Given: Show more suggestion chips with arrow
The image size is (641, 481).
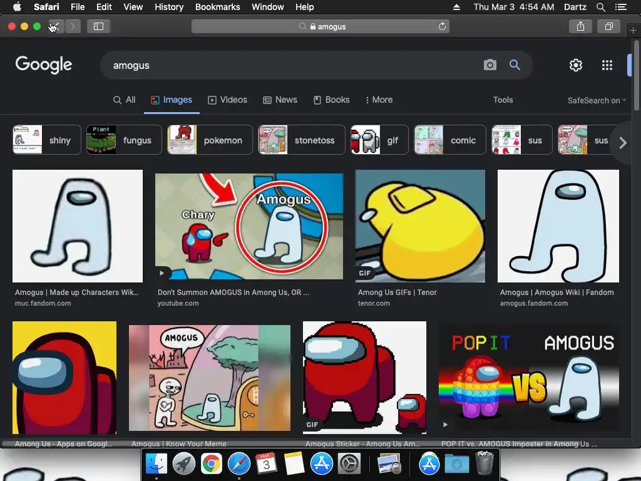Looking at the screenshot, I should tap(623, 143).
